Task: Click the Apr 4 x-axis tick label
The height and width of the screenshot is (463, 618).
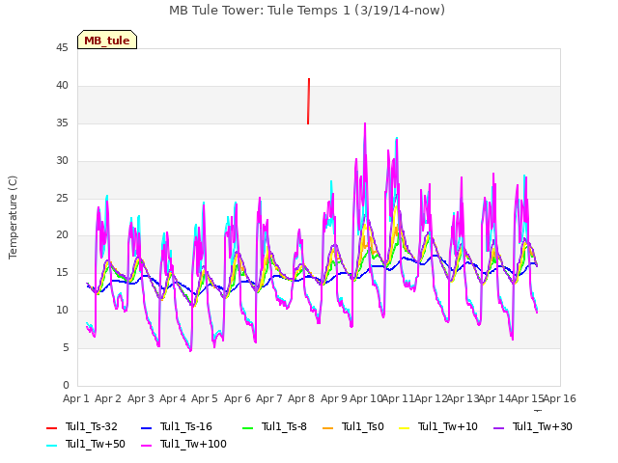Action: click(x=173, y=398)
